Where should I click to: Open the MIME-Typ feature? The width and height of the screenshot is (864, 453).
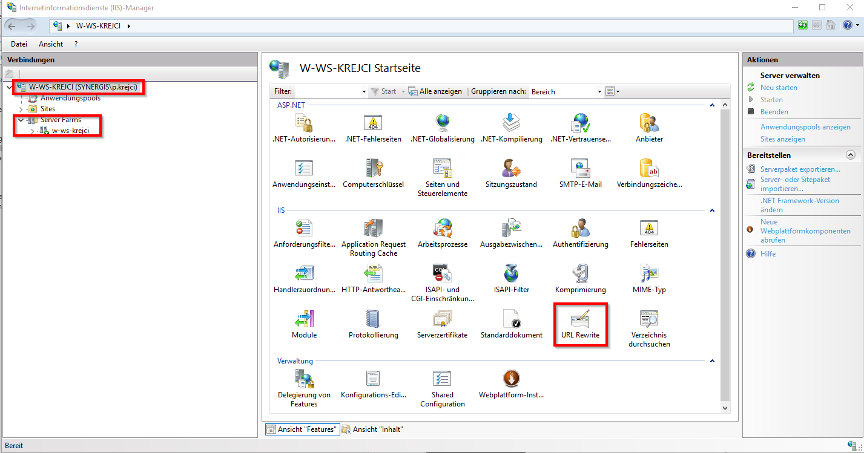pyautogui.click(x=648, y=278)
